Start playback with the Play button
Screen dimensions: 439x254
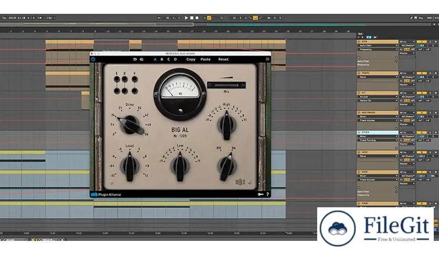(x=186, y=18)
